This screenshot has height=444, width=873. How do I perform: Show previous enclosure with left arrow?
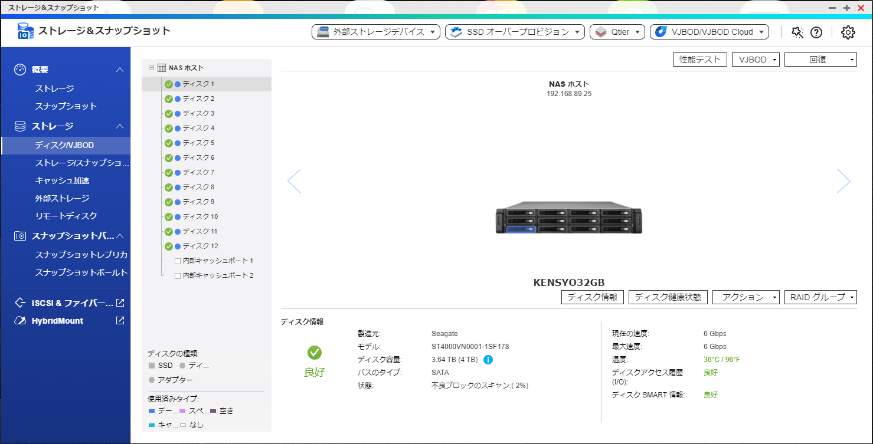(x=294, y=181)
